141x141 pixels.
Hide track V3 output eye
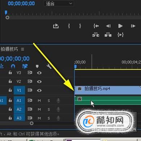click(x=39, y=73)
